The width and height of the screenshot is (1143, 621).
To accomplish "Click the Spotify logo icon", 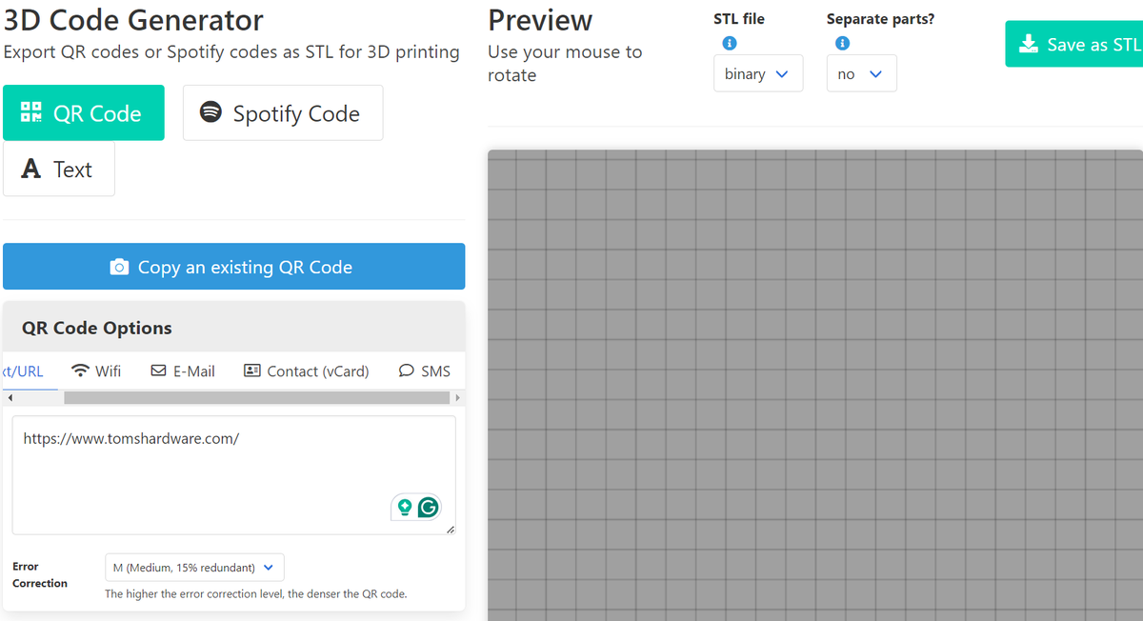I will (x=209, y=112).
